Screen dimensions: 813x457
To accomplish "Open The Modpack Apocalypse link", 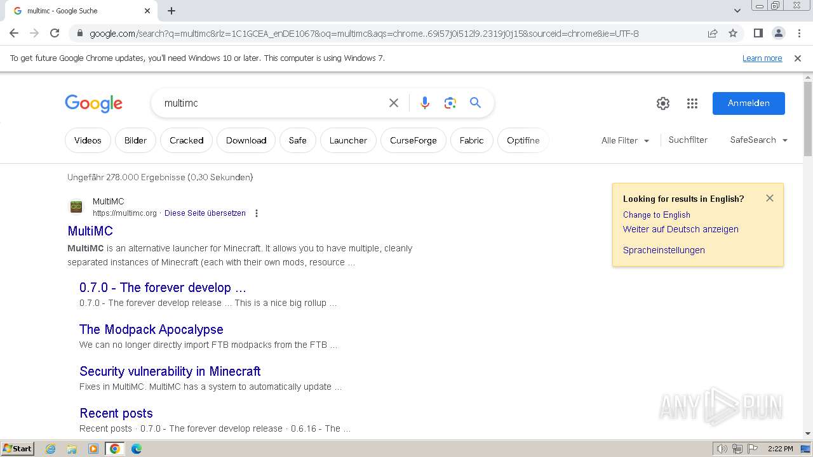I will (151, 329).
